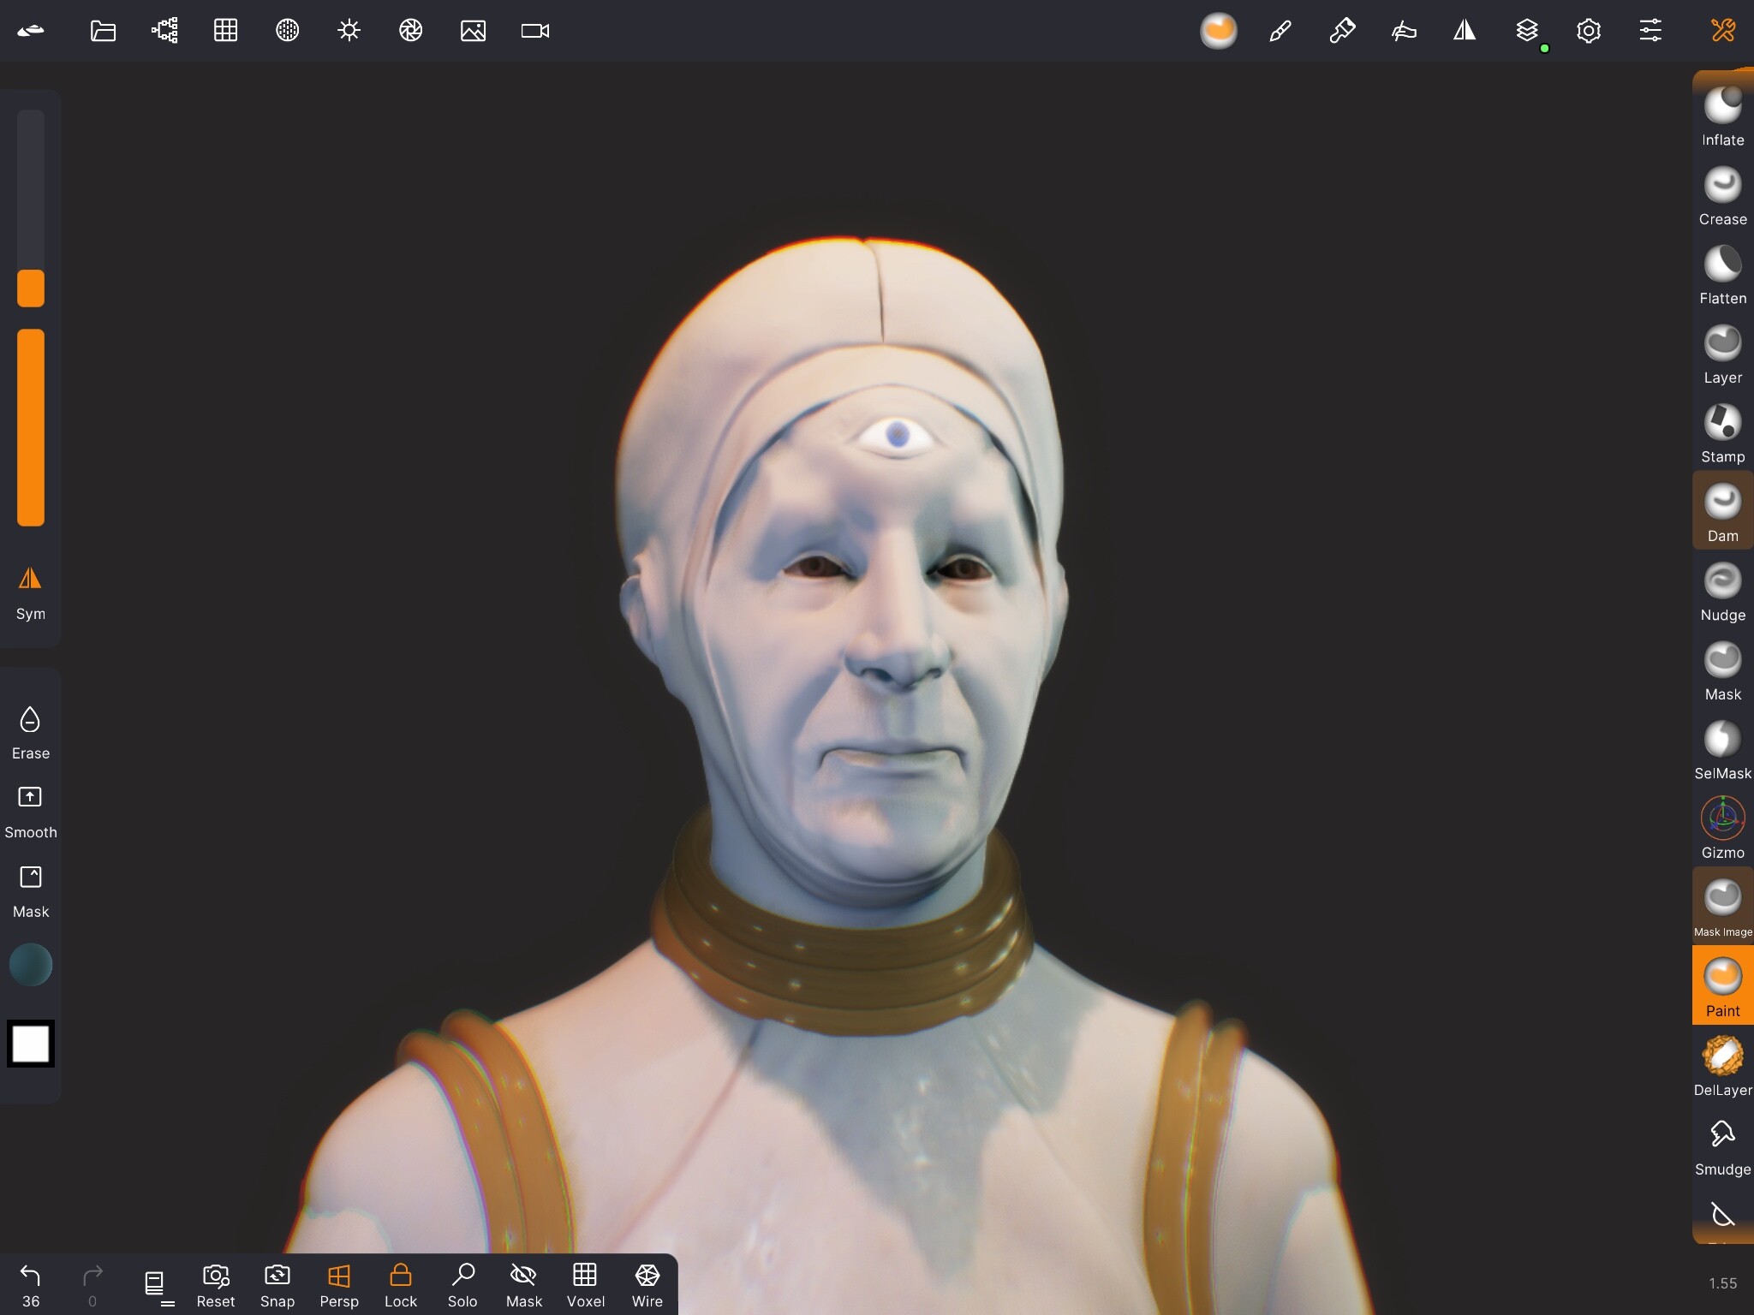Click the Reset camera button
This screenshot has width=1754, height=1315.
pos(216,1286)
